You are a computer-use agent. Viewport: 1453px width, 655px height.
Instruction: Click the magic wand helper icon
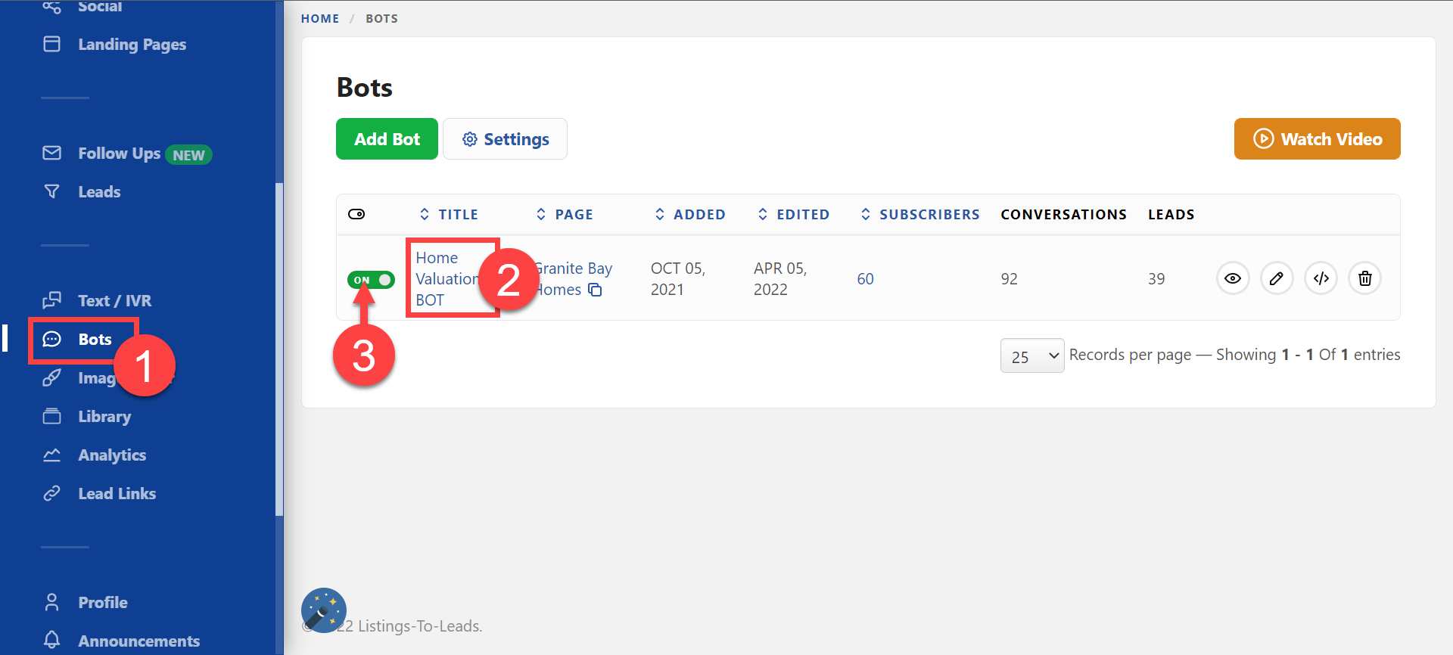tap(324, 610)
